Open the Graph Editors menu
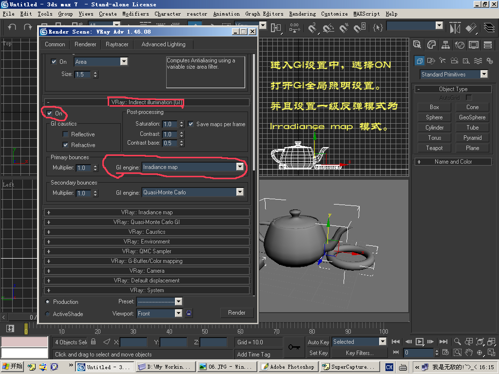The height and width of the screenshot is (374, 499). coord(264,14)
